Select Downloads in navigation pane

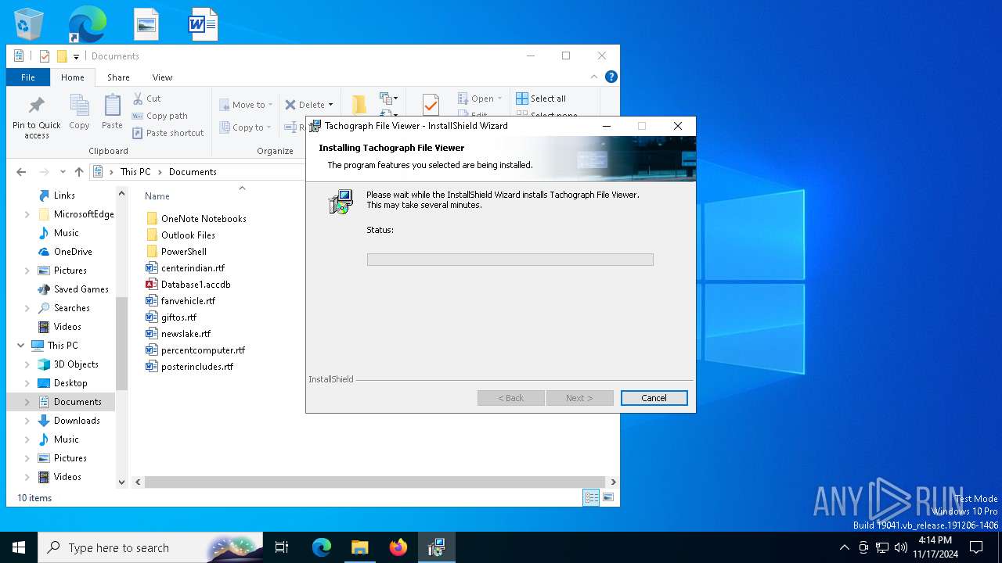pyautogui.click(x=77, y=421)
